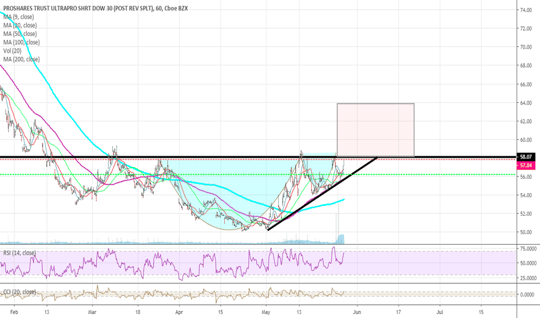This screenshot has width=540, height=318.
Task: Select the Vol (20) indicator label
Action: [x=12, y=51]
